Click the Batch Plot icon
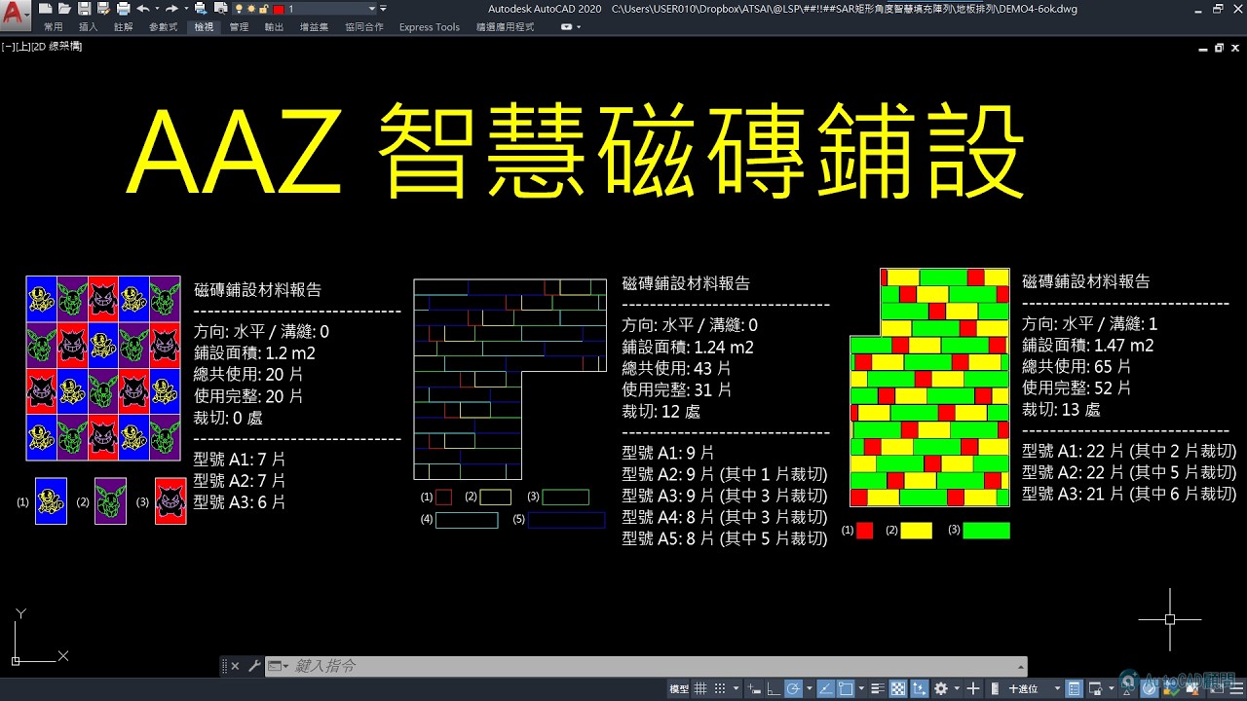 (x=200, y=8)
